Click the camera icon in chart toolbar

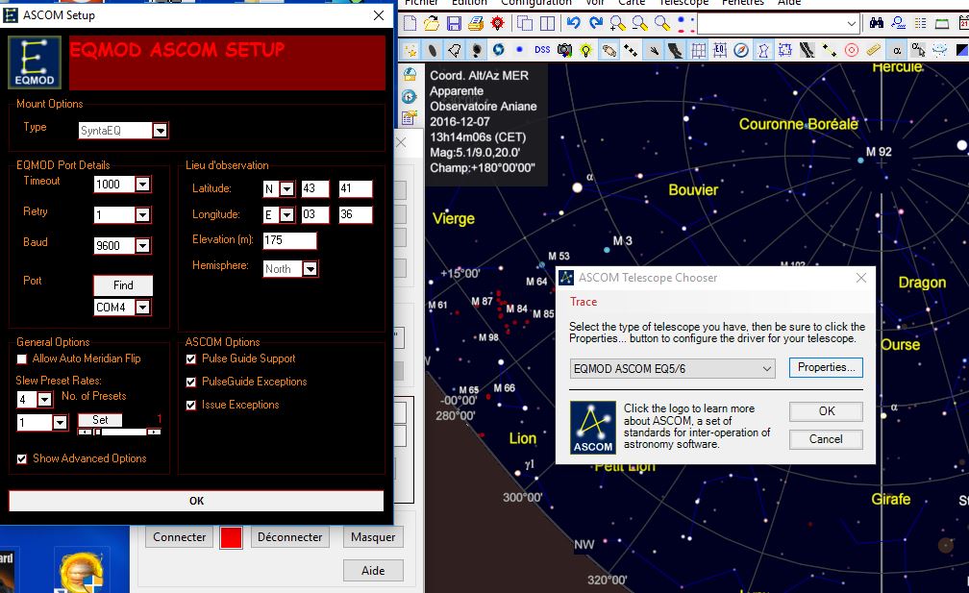564,50
